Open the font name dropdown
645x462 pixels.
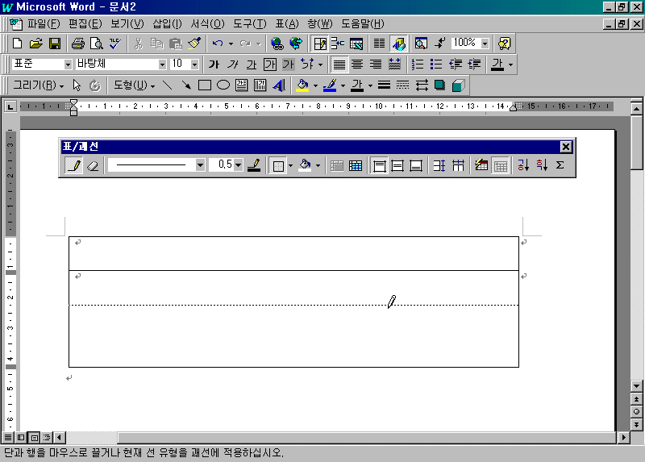[x=162, y=64]
